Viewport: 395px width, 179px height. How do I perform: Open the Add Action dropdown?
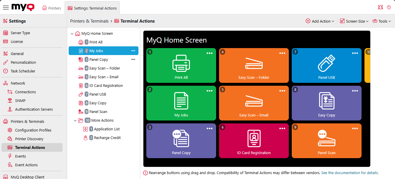coord(320,21)
